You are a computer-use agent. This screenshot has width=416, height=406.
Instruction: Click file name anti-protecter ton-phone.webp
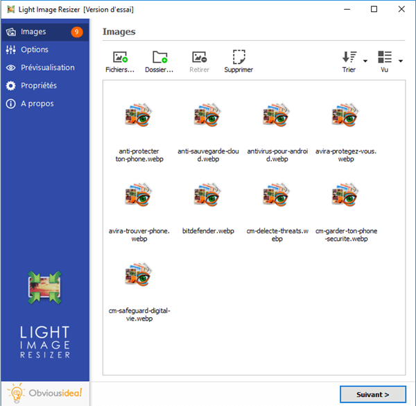139,155
